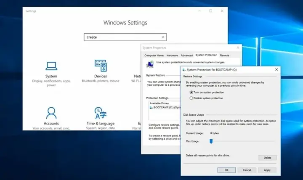
Task: Click Delete to remove restore points
Action: 268,158
